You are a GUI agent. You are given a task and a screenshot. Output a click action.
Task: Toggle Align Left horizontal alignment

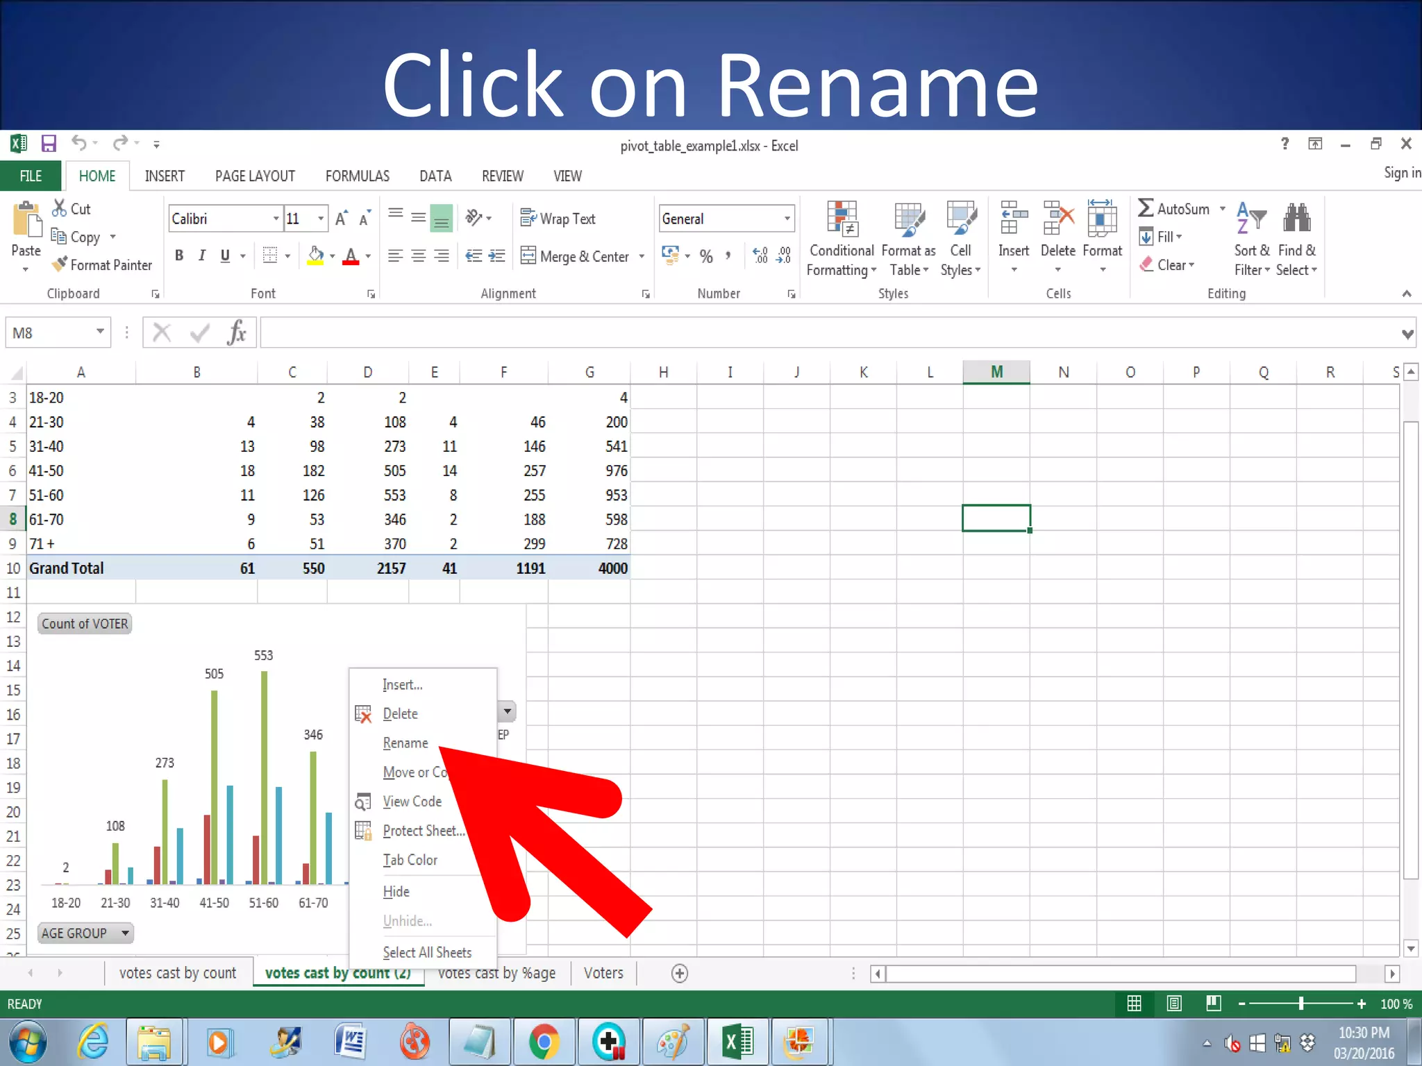(x=395, y=256)
